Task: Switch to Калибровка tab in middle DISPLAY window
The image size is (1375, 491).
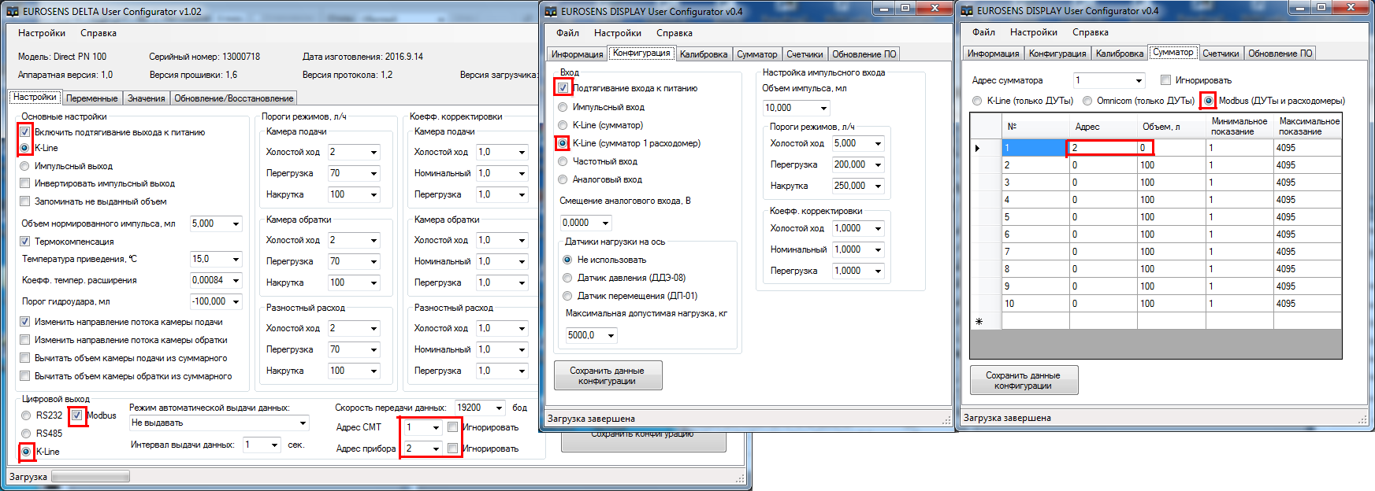Action: [704, 54]
